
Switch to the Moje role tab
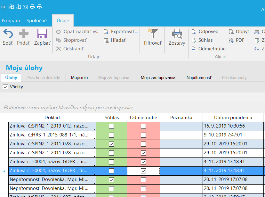(79, 78)
